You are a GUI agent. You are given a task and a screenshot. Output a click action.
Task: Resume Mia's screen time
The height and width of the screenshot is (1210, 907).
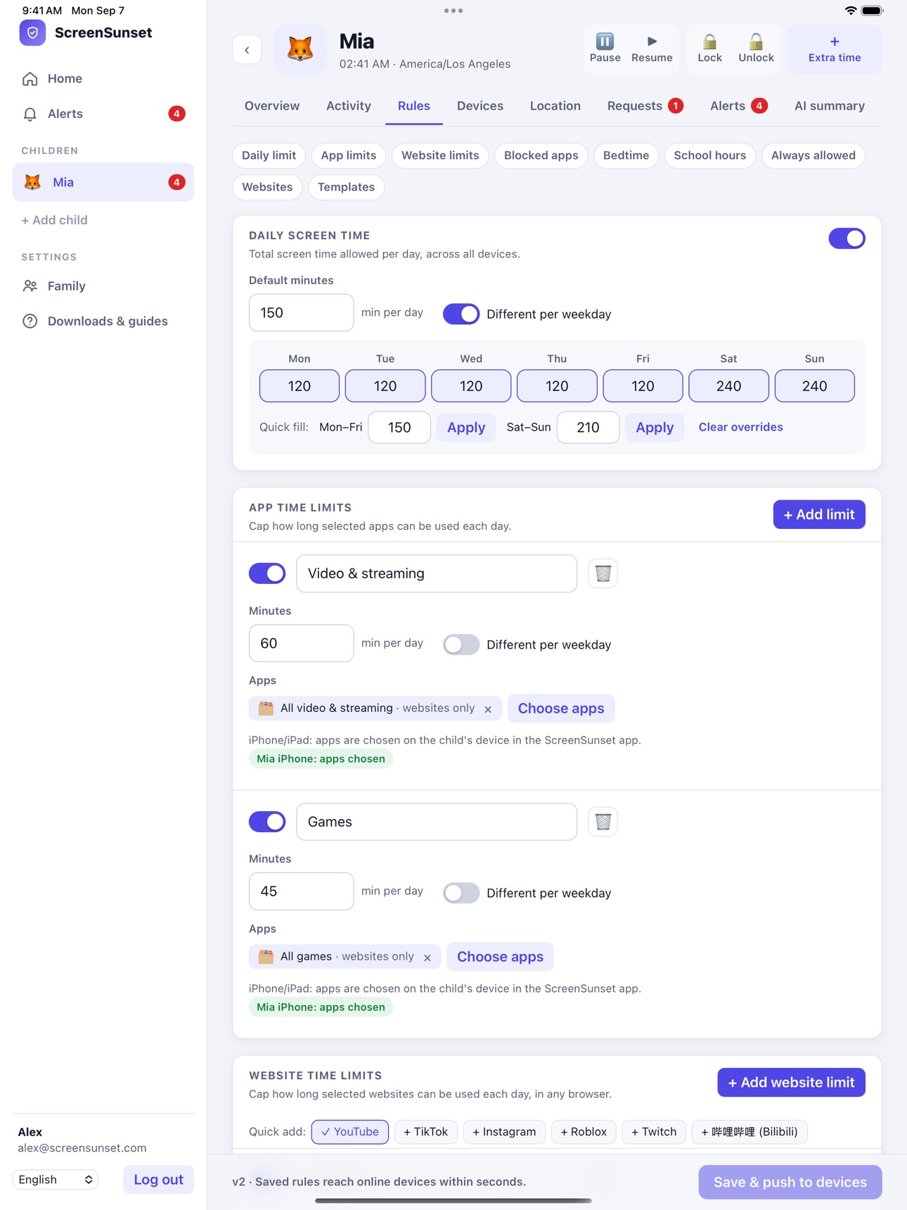coord(652,49)
